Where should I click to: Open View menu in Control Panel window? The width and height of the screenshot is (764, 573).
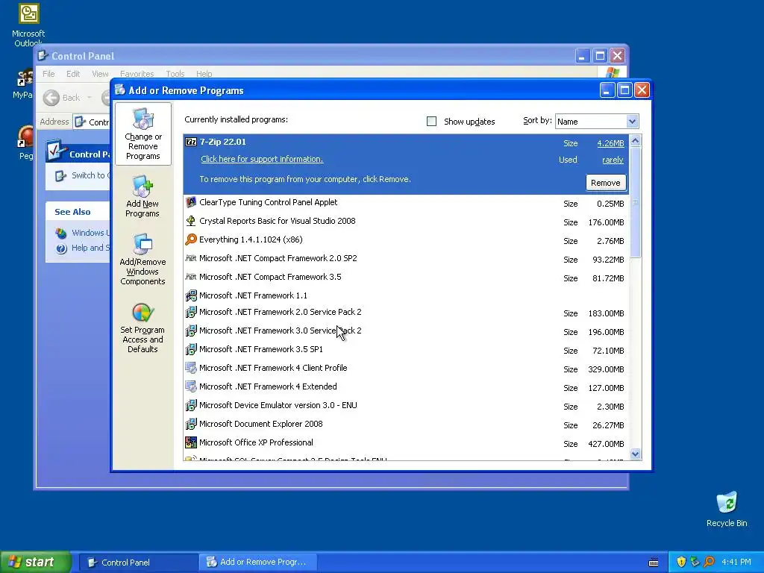tap(100, 74)
